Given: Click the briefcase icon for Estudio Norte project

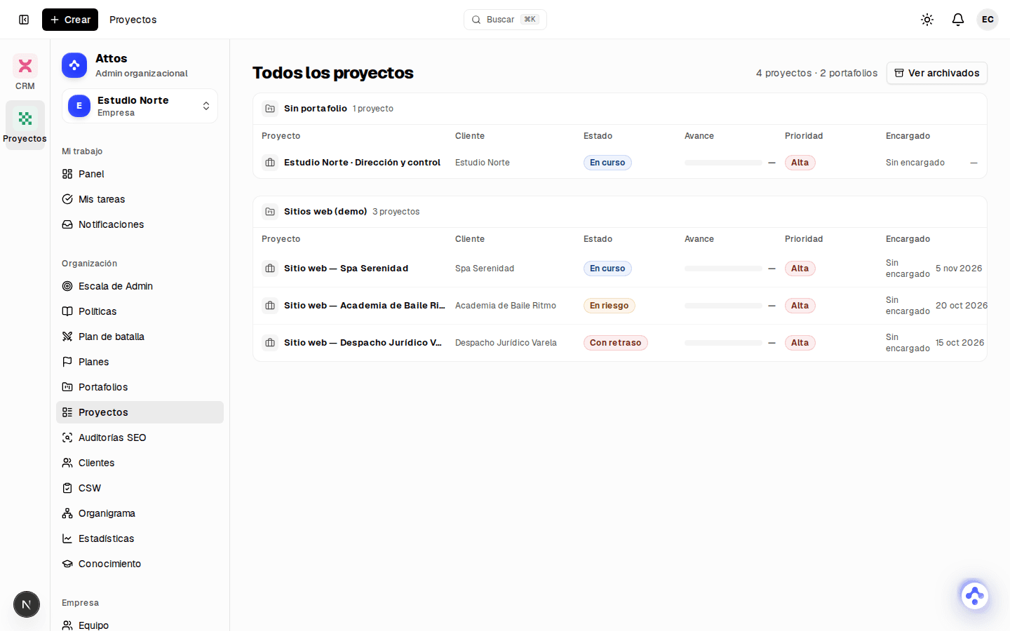Looking at the screenshot, I should (270, 163).
